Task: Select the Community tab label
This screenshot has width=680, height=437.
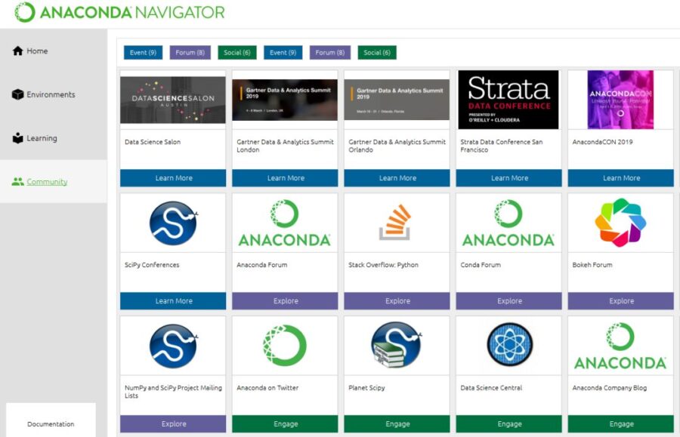Action: (x=47, y=182)
